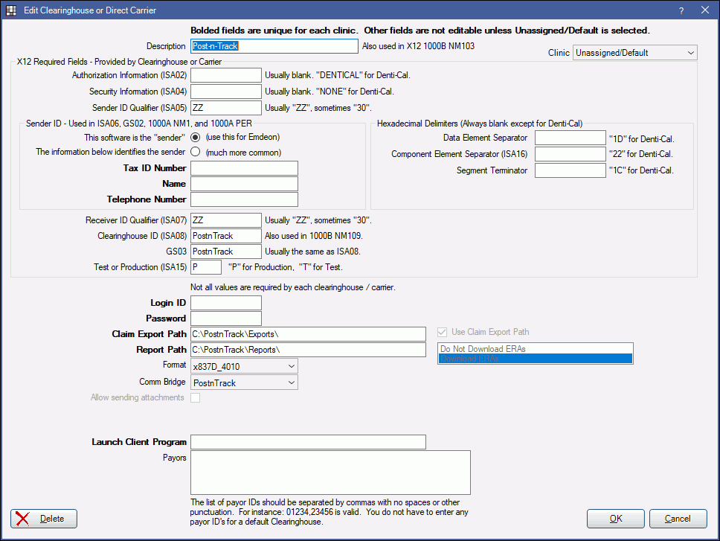Click the GS03 field
The width and height of the screenshot is (720, 541).
[x=226, y=252]
